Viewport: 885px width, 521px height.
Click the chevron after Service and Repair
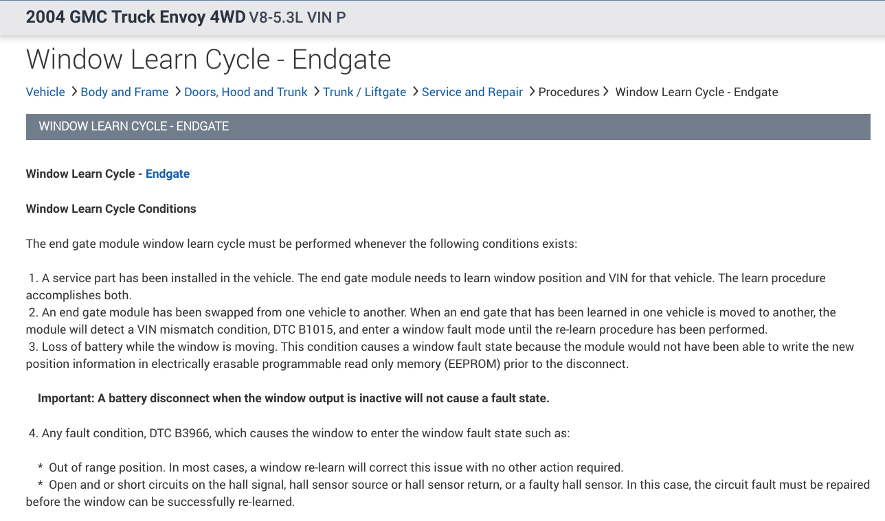coord(532,91)
